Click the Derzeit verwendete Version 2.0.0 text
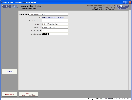Viewport: 132px width, 100px height. 101,5
